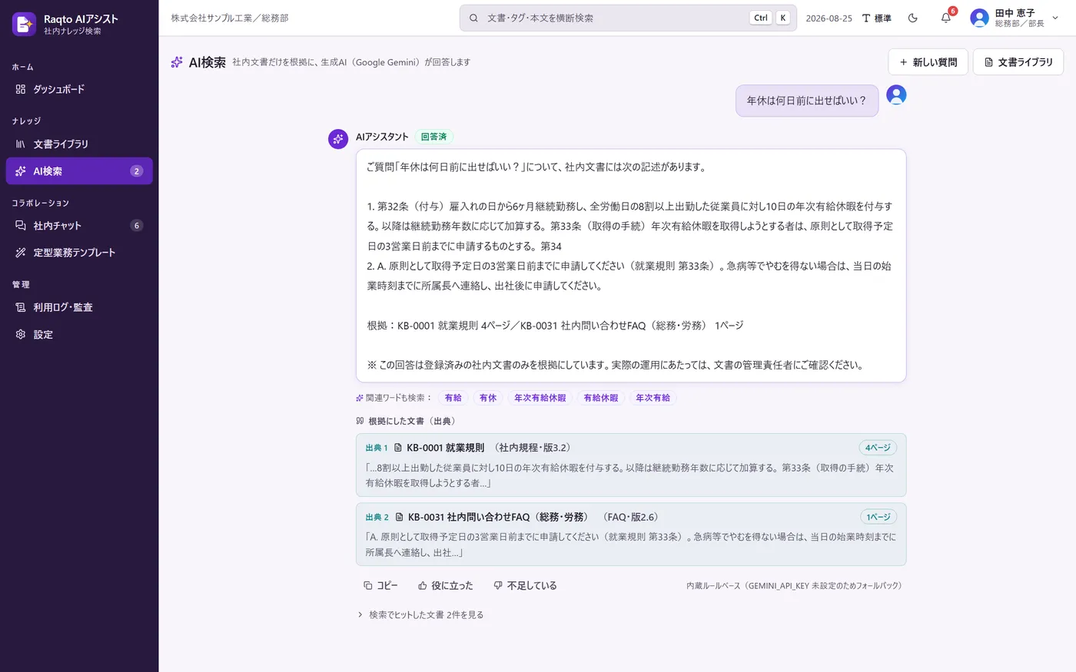
Task: Click the user avatar beside question bubble
Action: click(896, 94)
